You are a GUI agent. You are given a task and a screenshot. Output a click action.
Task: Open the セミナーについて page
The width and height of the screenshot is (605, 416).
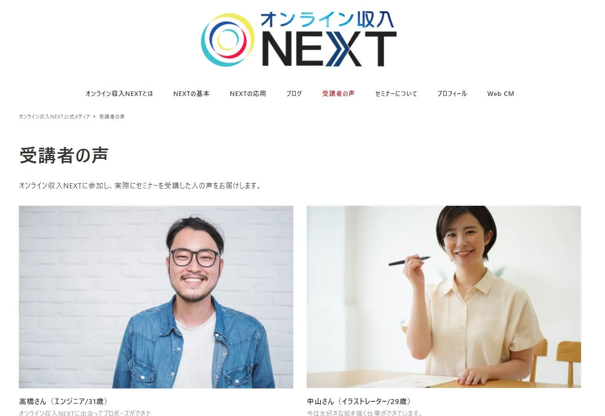[396, 94]
